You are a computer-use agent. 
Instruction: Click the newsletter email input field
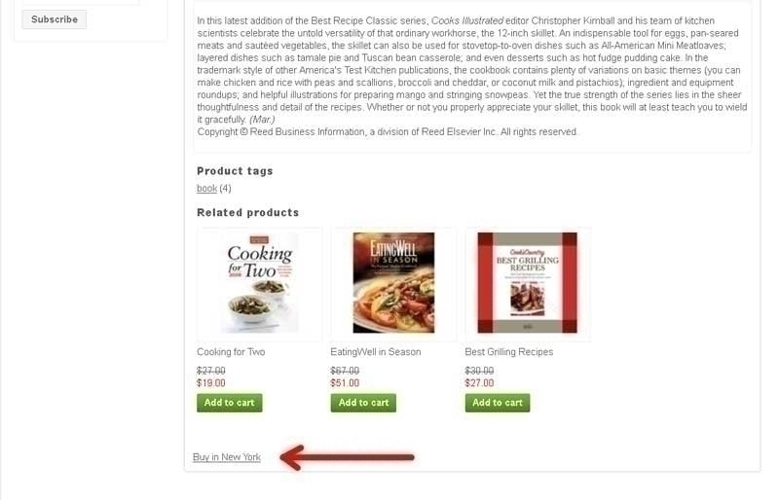click(81, 2)
